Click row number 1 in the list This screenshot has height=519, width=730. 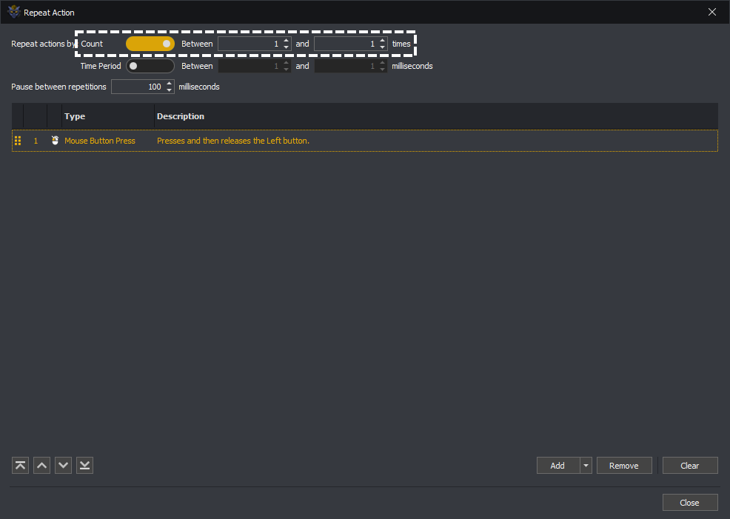coord(36,141)
